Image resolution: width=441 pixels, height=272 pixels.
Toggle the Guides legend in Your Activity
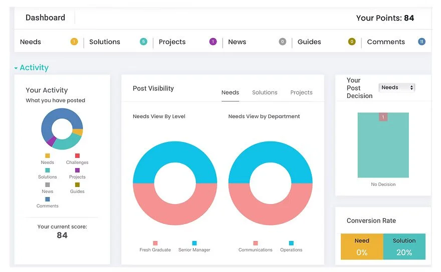(x=77, y=188)
